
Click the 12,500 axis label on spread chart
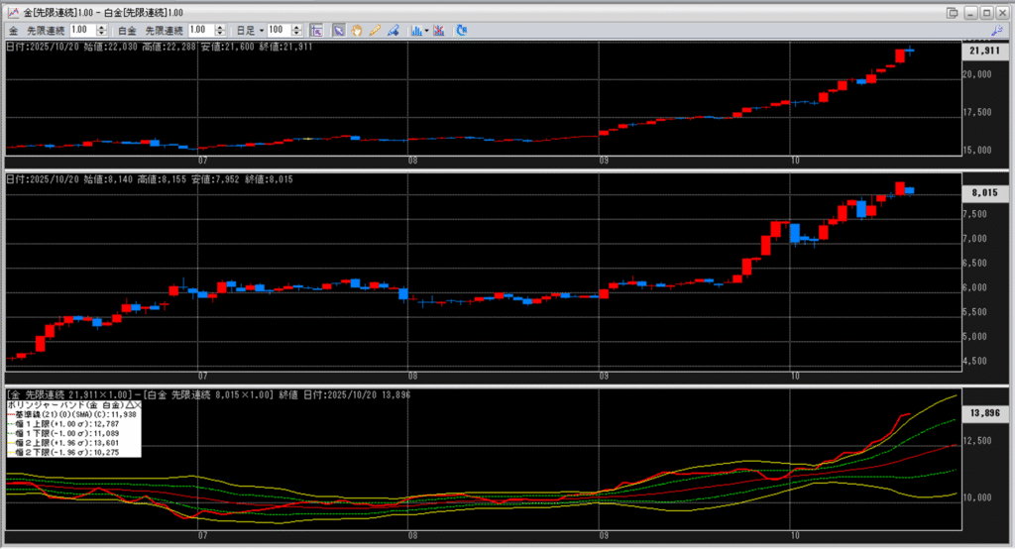pyautogui.click(x=976, y=441)
